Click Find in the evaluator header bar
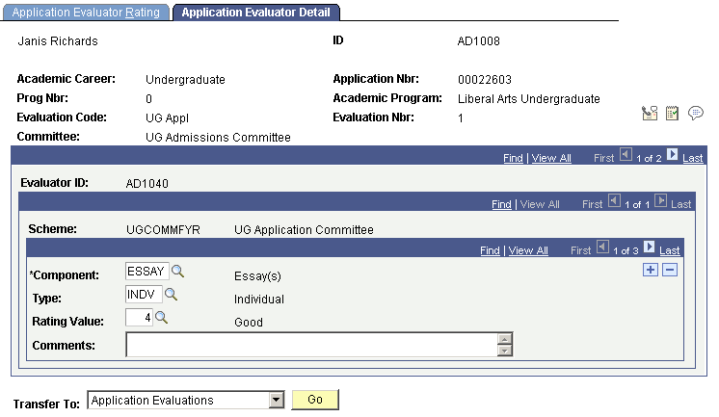Image resolution: width=719 pixels, height=417 pixels. pos(513,158)
